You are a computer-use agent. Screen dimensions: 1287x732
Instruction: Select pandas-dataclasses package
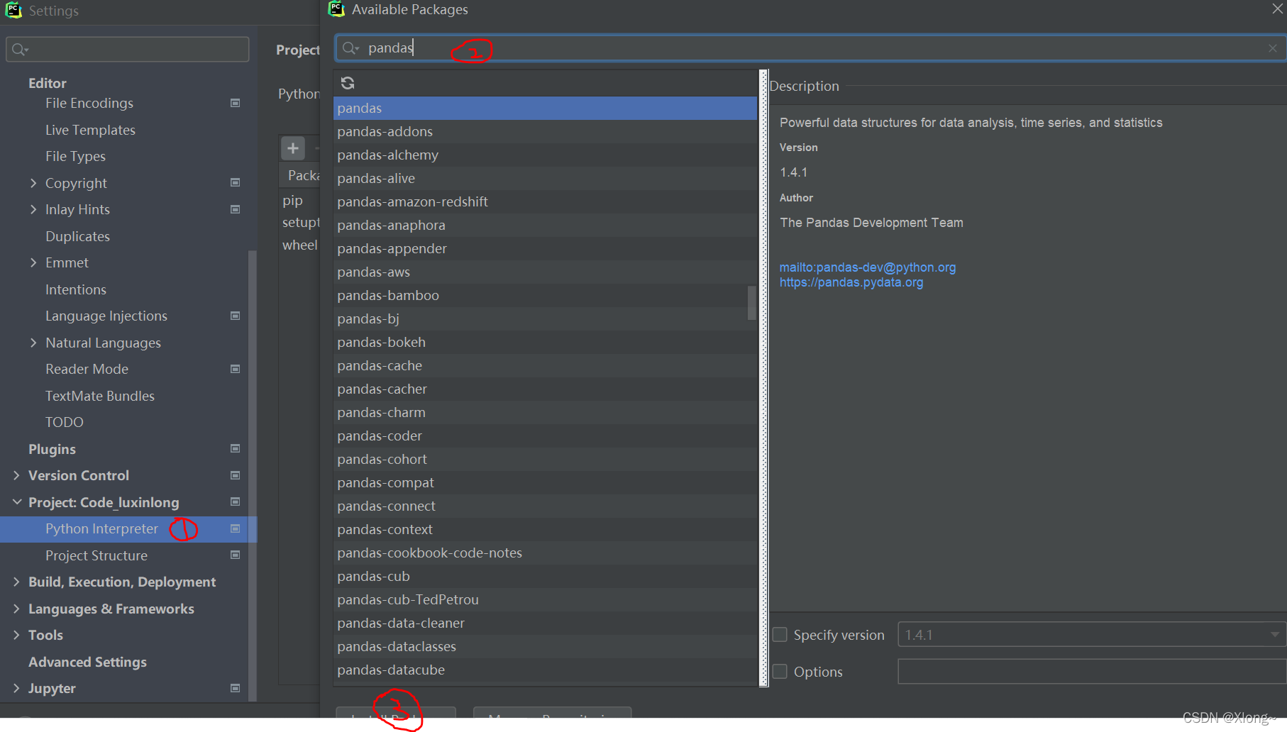[545, 646]
